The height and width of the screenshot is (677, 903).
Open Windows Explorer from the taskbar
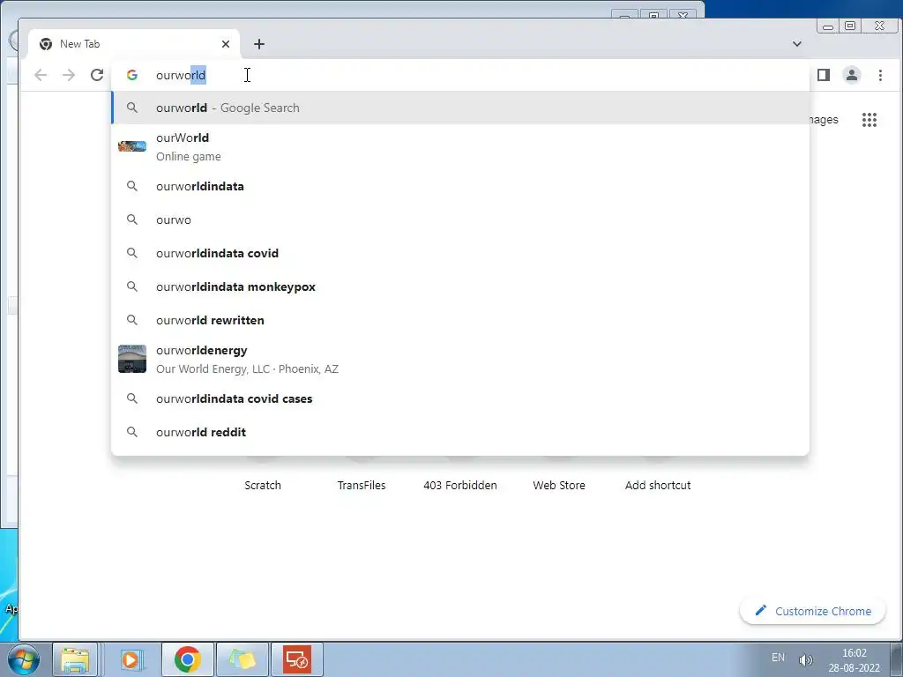tap(75, 659)
